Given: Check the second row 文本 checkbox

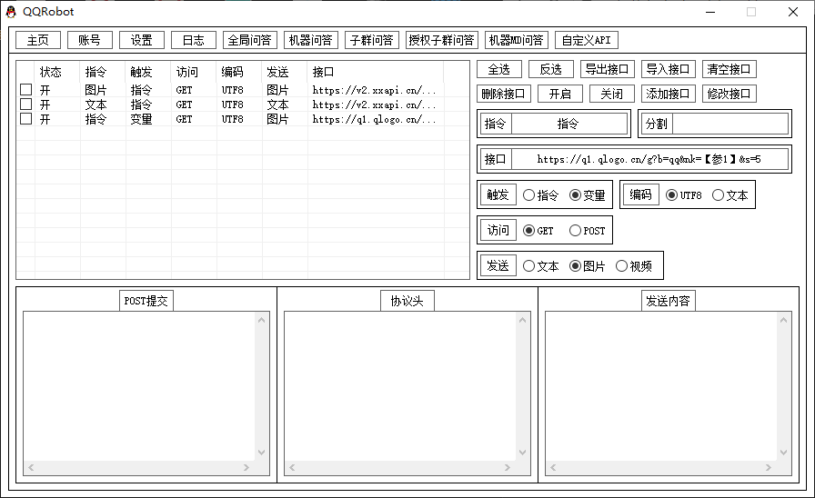Looking at the screenshot, I should tap(26, 105).
